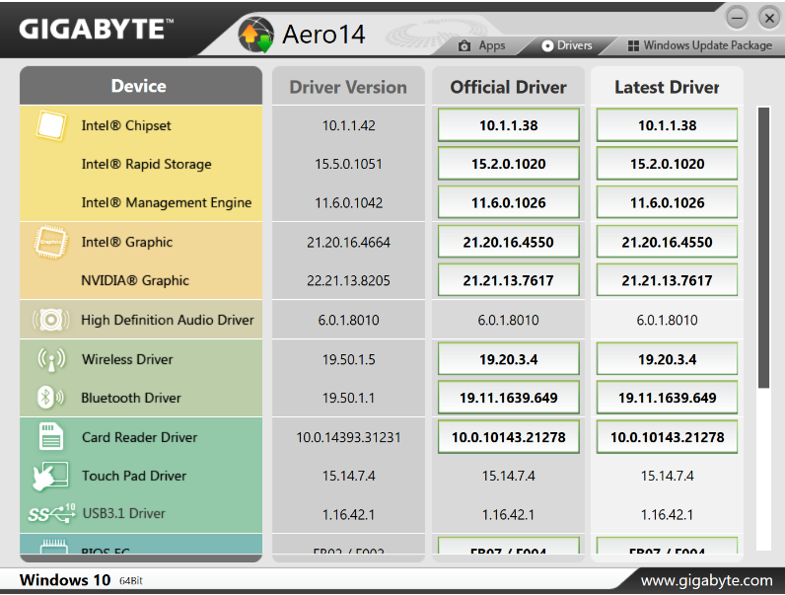This screenshot has width=785, height=595.
Task: Click the High Definition Audio speaker icon
Action: (50, 320)
